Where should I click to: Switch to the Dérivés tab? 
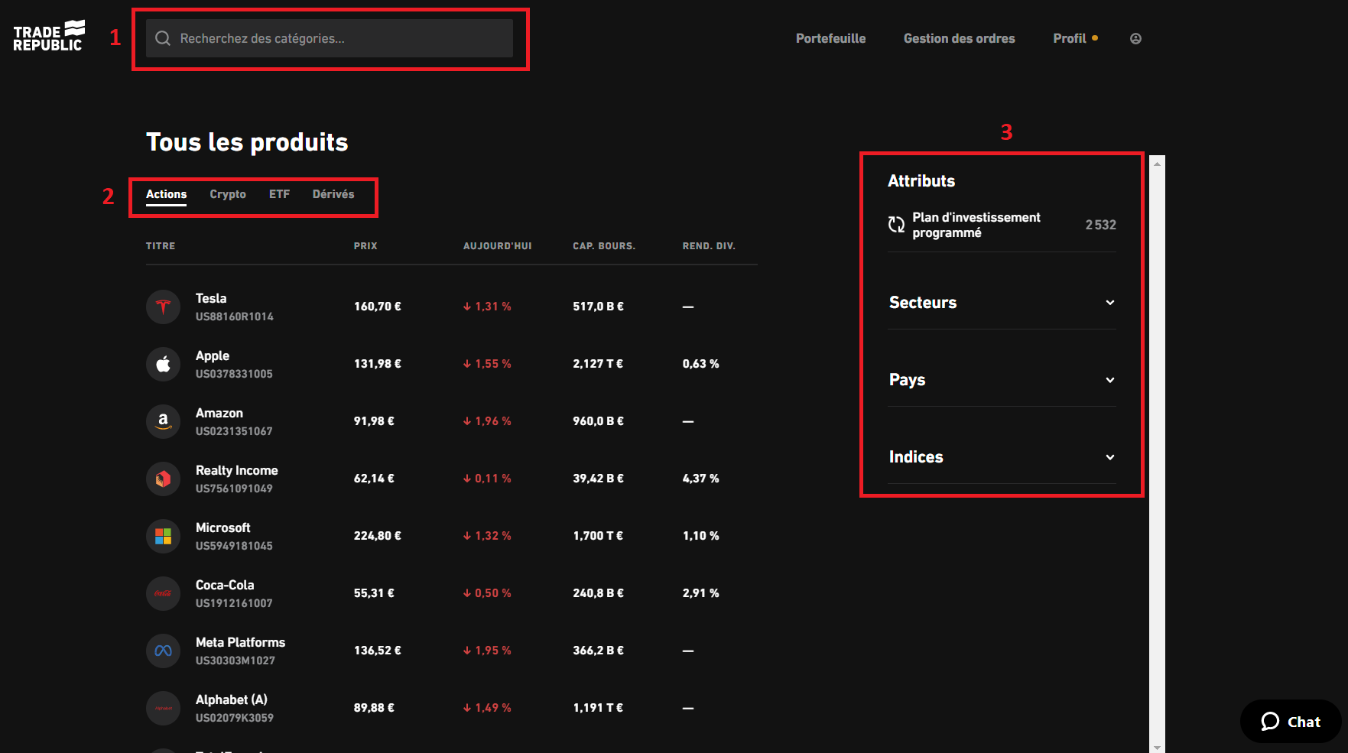[x=333, y=194]
